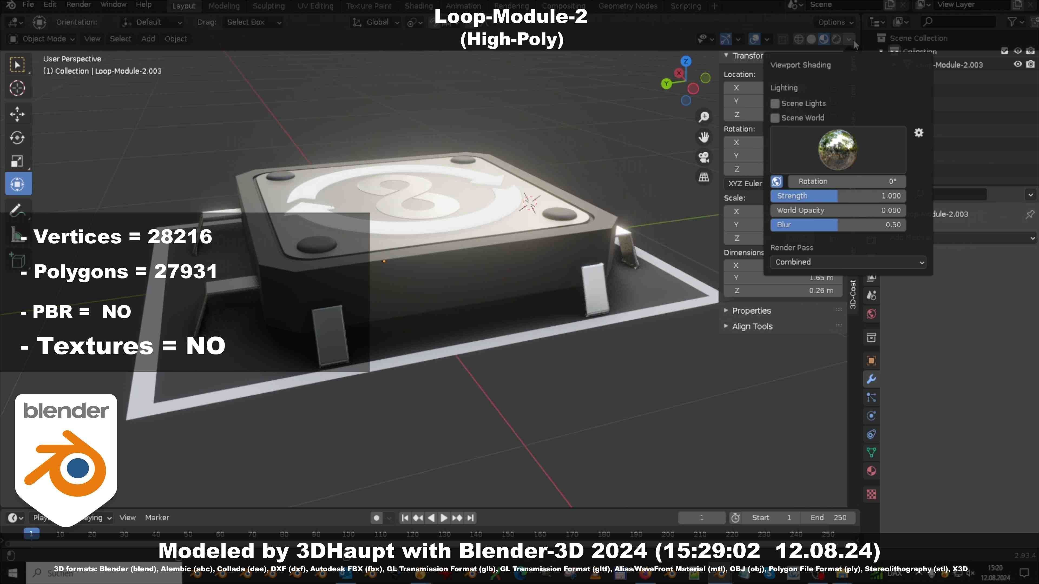
Task: Open the Orientation Default dropdown
Action: pyautogui.click(x=152, y=22)
